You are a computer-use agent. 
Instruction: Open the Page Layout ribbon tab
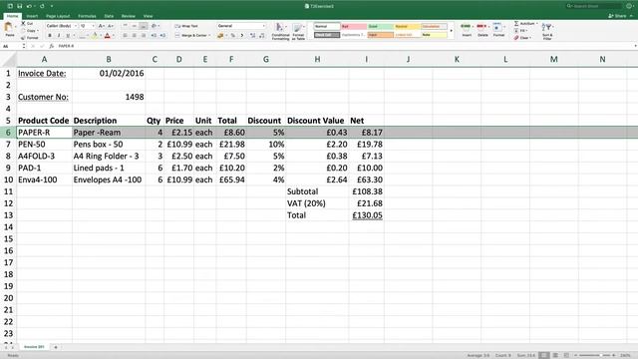tap(58, 16)
